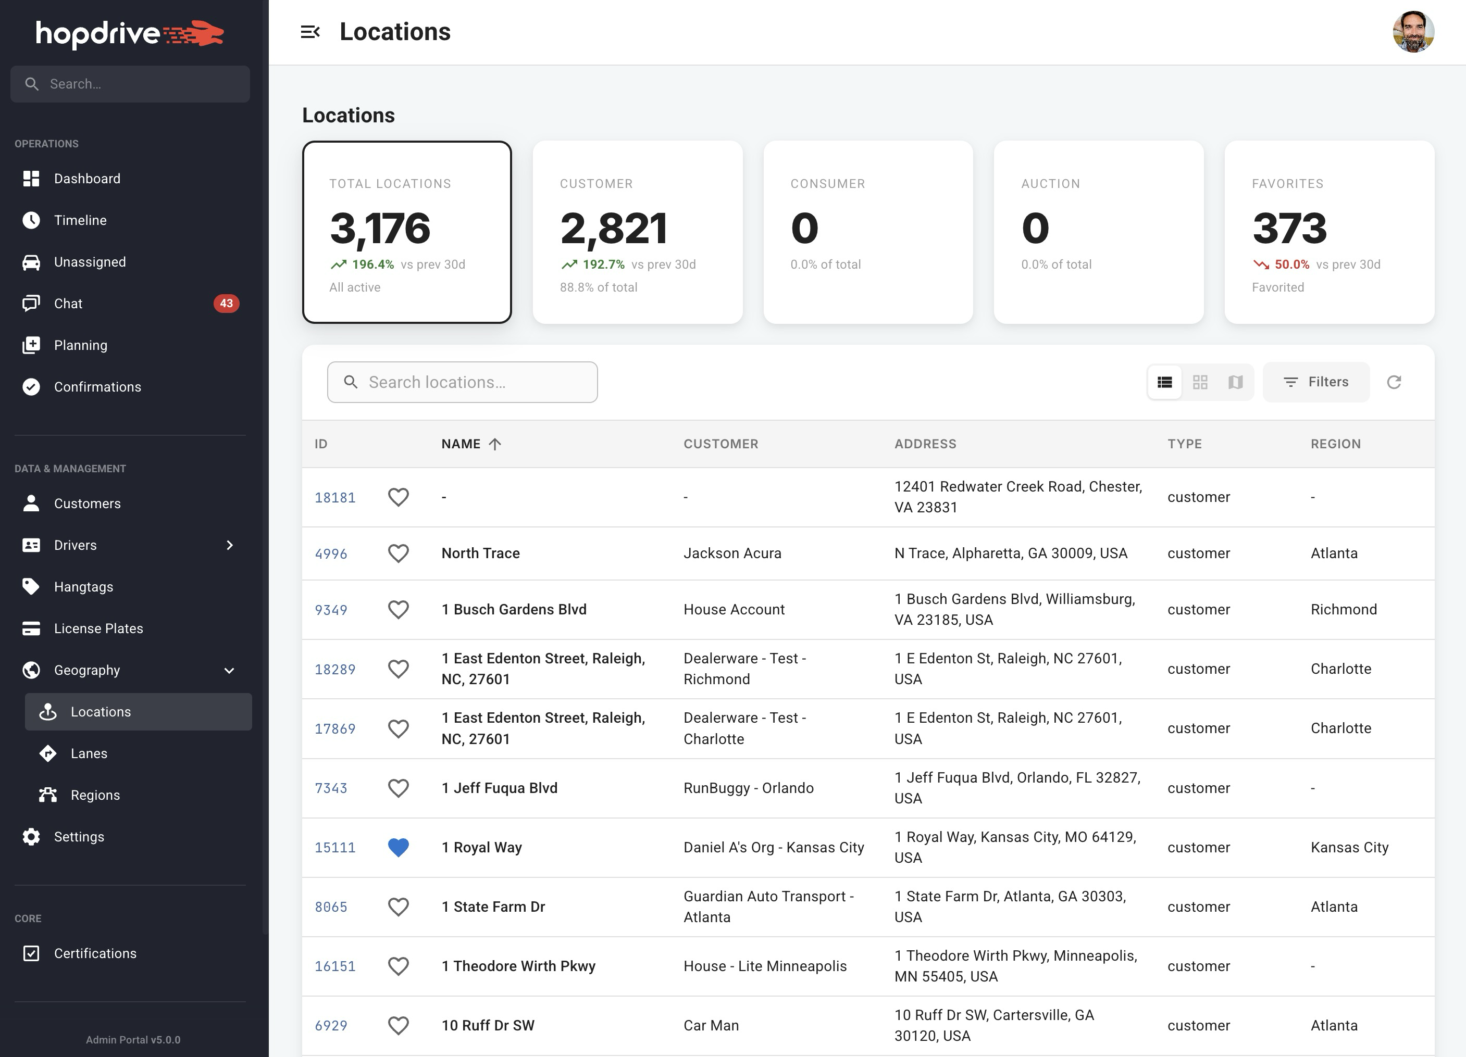Click the Search locations input field
1466x1057 pixels.
point(472,383)
